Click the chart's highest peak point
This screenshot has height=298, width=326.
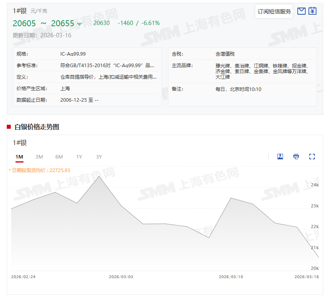pos(99,176)
